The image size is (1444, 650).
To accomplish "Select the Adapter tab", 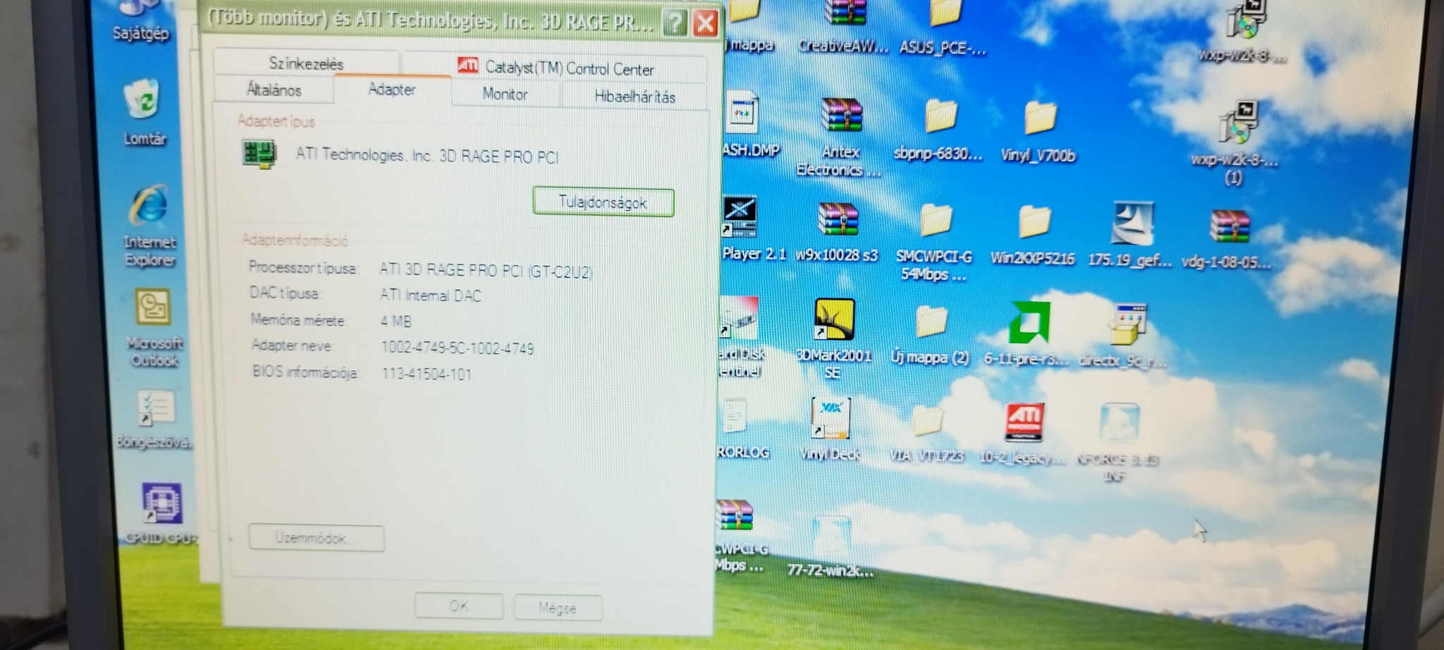I will tap(392, 90).
